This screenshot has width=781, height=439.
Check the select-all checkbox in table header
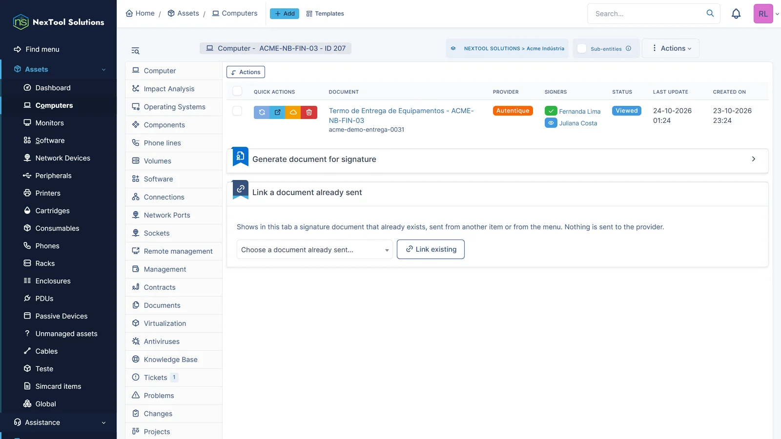coord(237,91)
